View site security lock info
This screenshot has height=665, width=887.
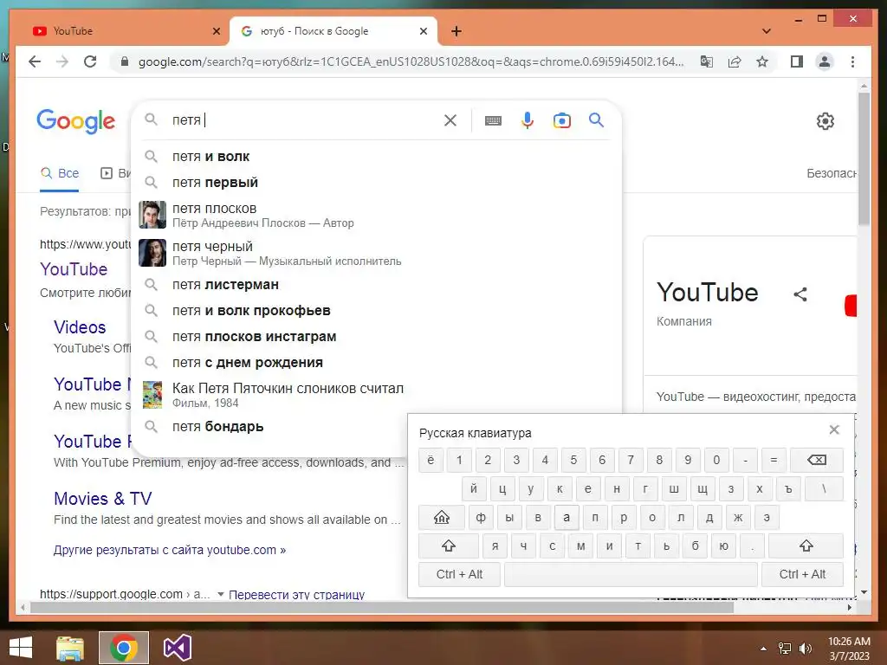125,61
